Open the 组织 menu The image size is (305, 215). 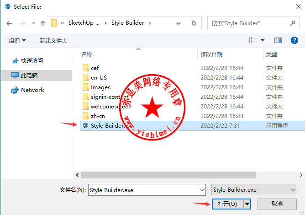click(17, 41)
